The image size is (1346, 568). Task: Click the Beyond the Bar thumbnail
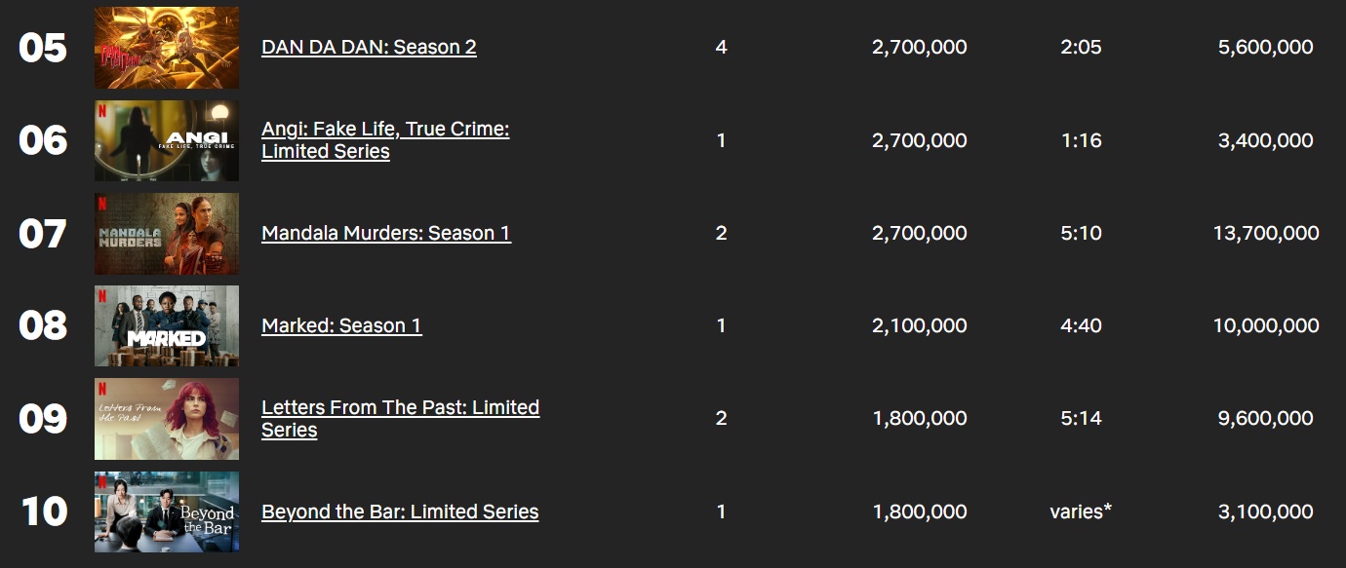[x=167, y=512]
